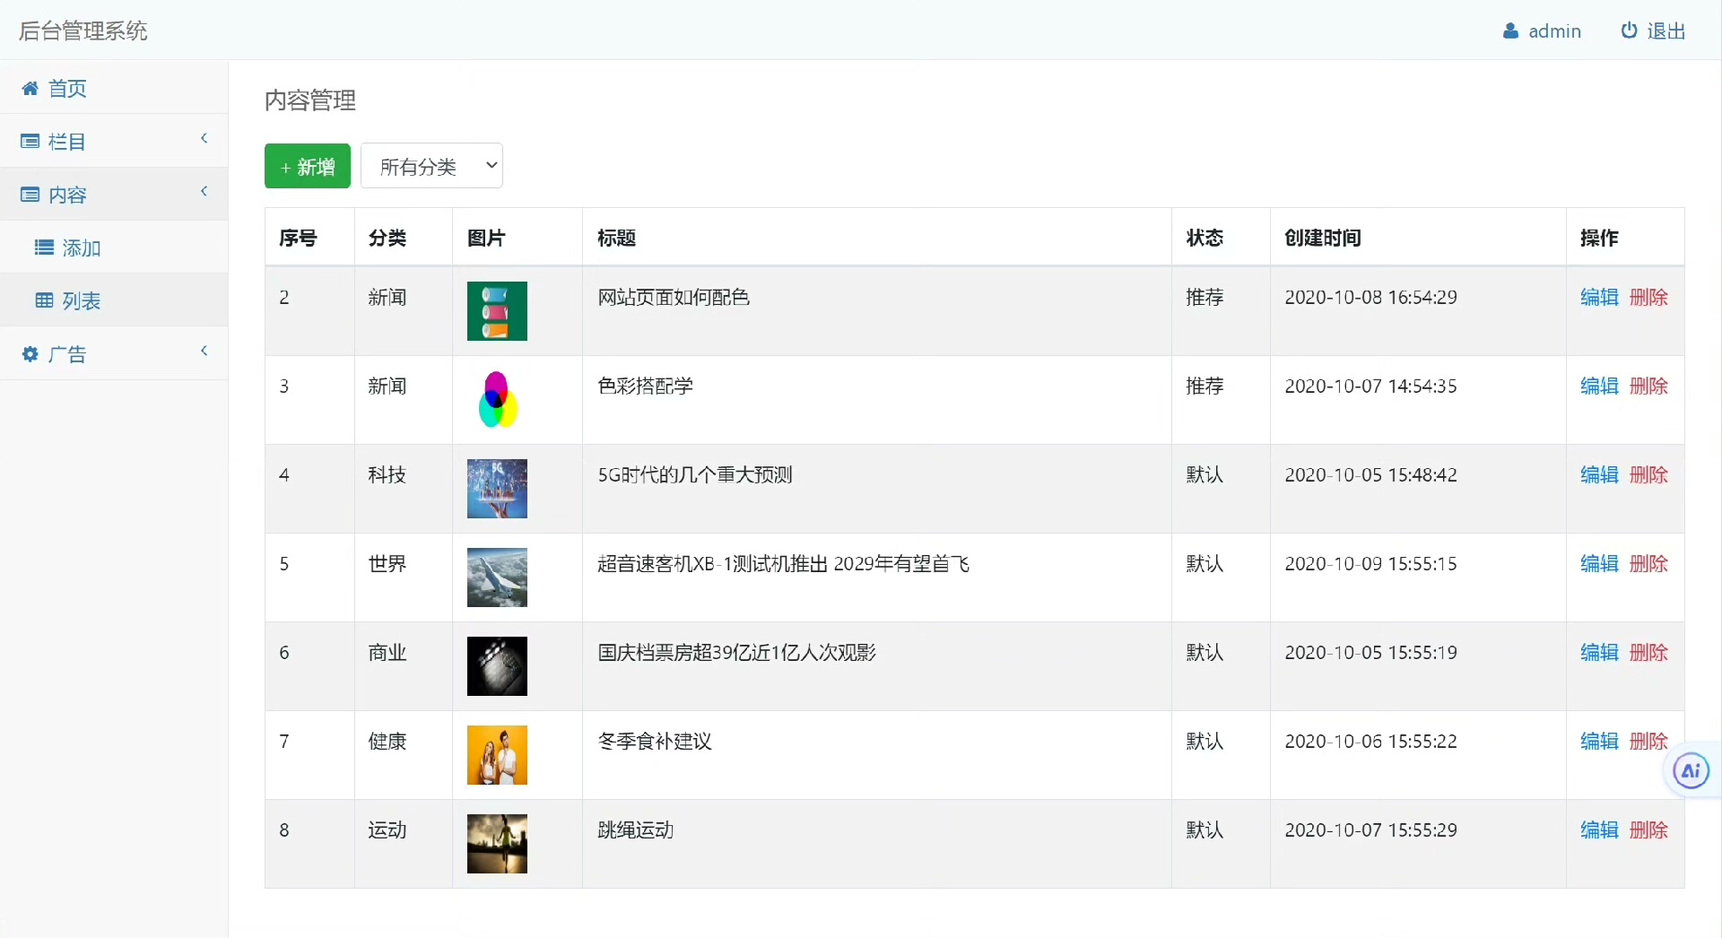
Task: Select the 添加 submenu item
Action: pyautogui.click(x=81, y=248)
